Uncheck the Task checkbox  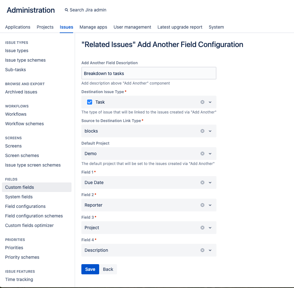[90, 102]
